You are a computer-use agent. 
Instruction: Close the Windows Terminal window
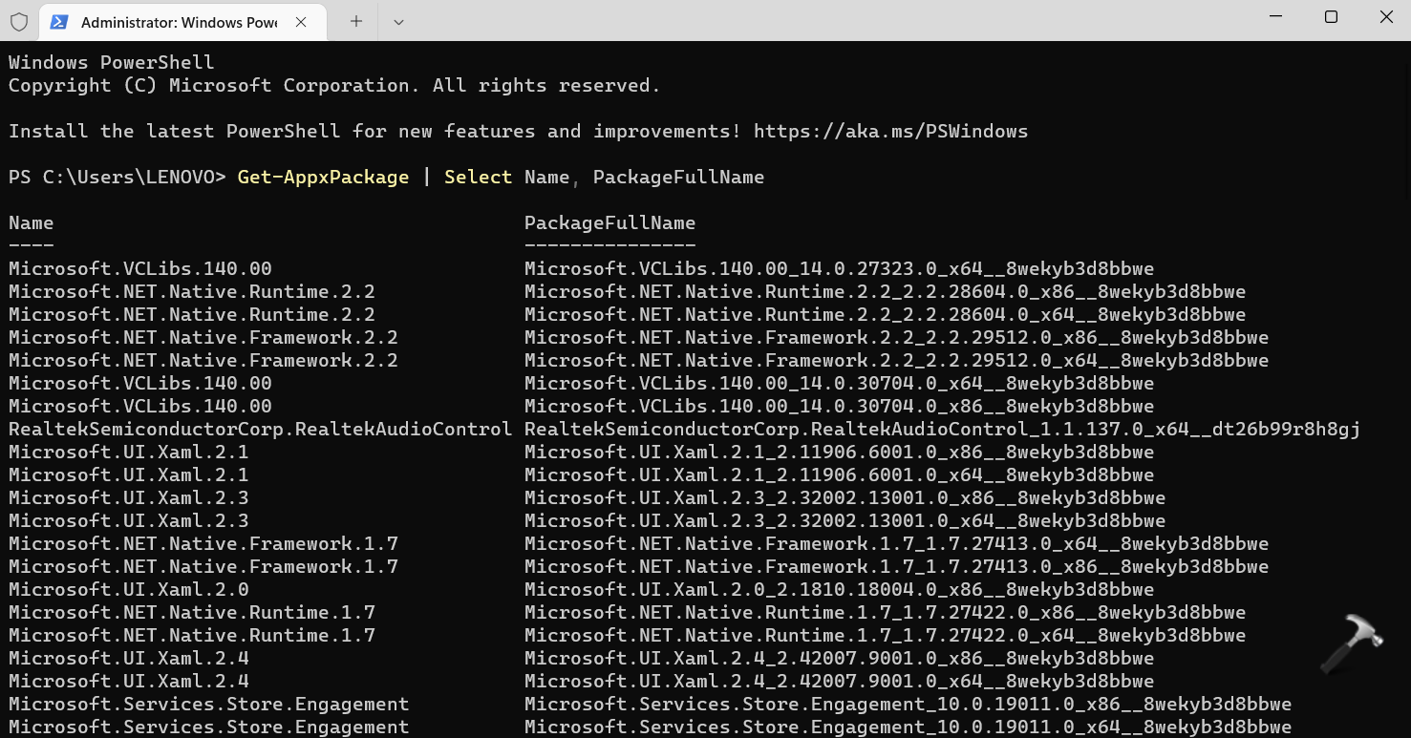(1385, 17)
